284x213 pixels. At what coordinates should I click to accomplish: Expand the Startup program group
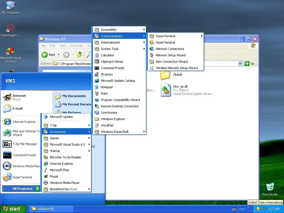click(66, 151)
